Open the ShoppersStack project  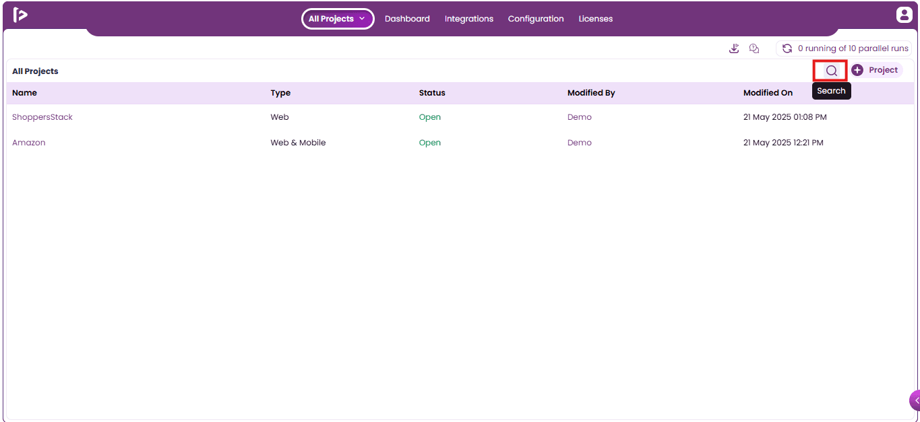click(x=42, y=117)
